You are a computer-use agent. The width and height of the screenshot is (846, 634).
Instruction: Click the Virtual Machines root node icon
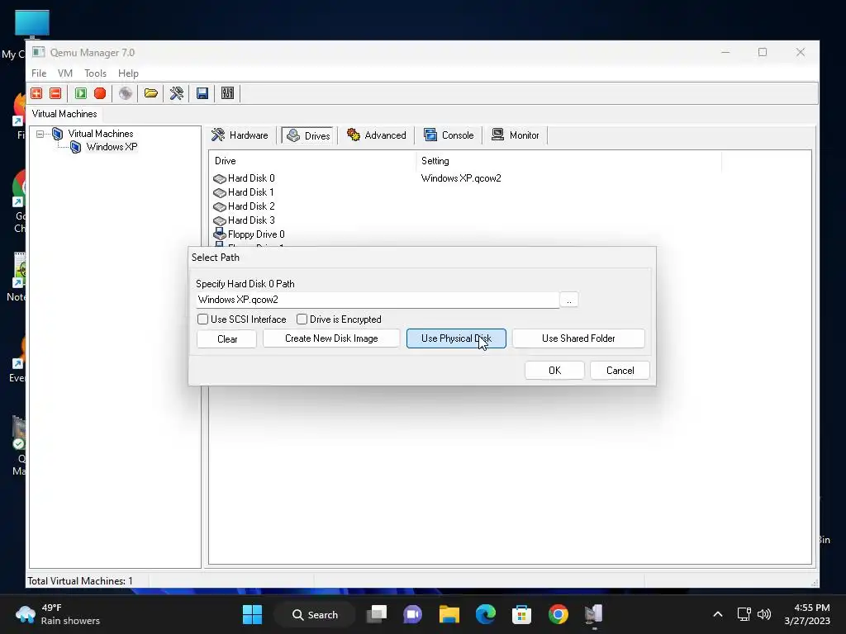[x=58, y=134]
